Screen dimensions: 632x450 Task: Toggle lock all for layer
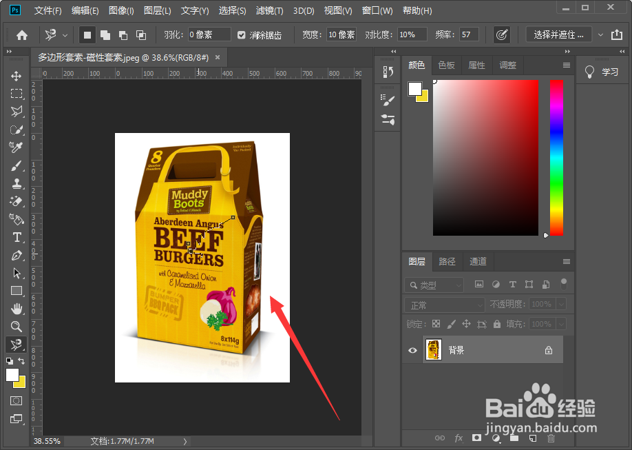(497, 324)
